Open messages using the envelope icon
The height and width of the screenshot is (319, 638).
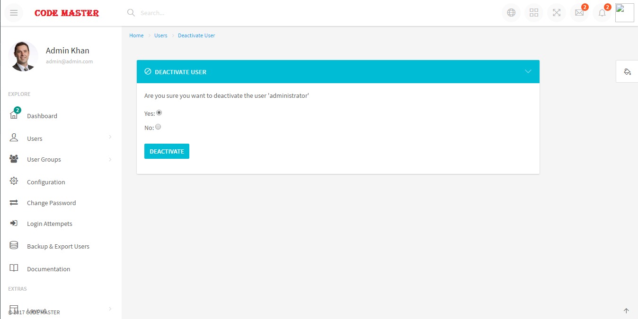[x=579, y=13]
